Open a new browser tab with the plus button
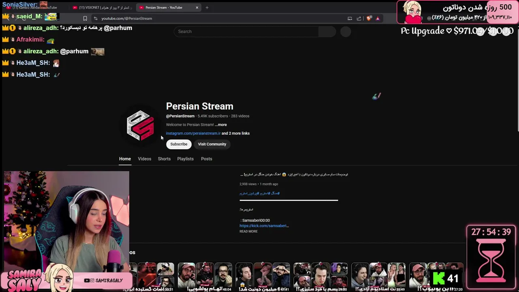 pyautogui.click(x=207, y=7)
